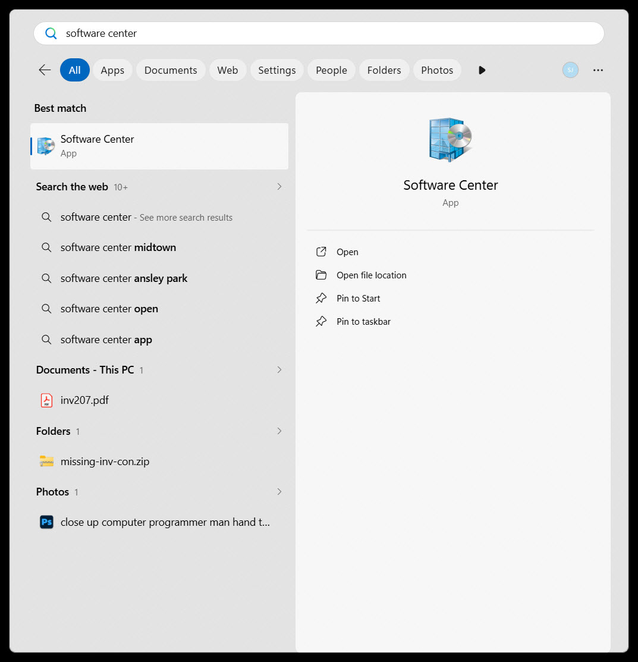
Task: Select the All filter tab
Action: (75, 70)
